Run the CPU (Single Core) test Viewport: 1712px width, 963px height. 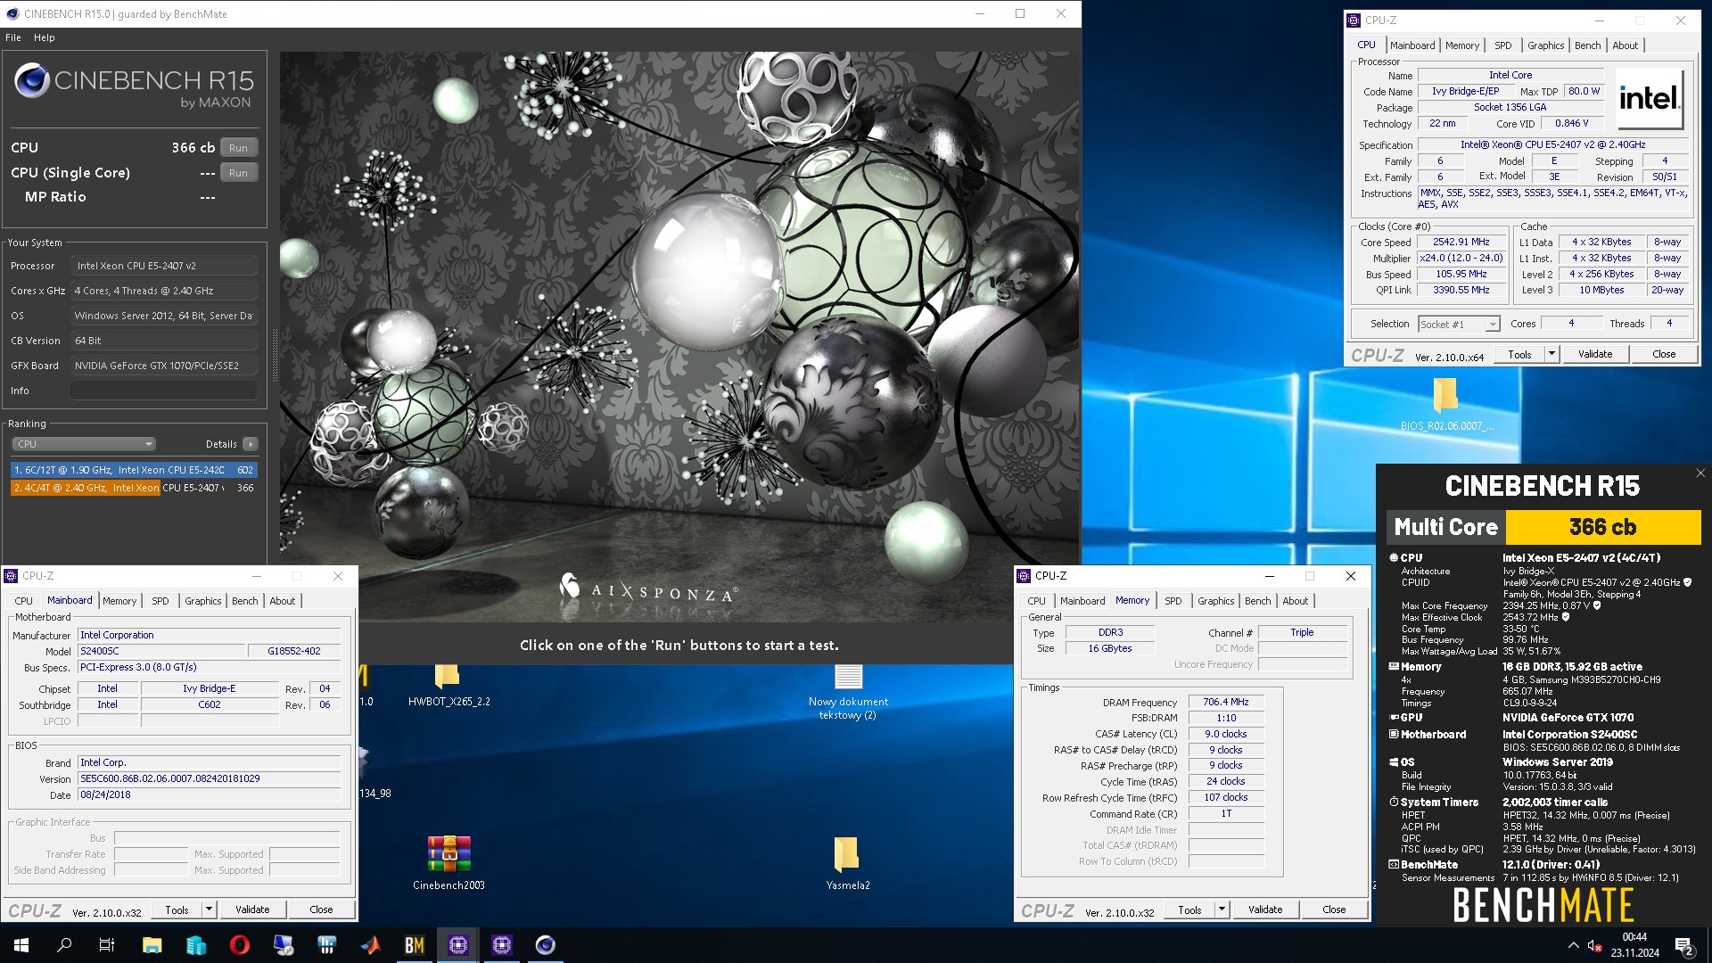[238, 173]
